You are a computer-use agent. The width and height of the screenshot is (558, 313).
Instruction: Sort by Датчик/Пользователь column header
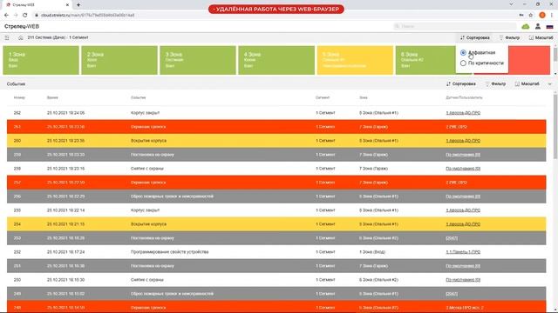(x=464, y=97)
